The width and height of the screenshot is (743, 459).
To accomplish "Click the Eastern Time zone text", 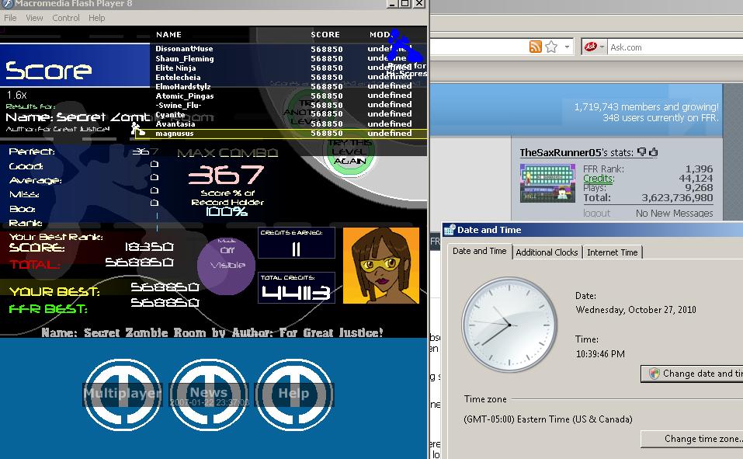I will pyautogui.click(x=548, y=419).
